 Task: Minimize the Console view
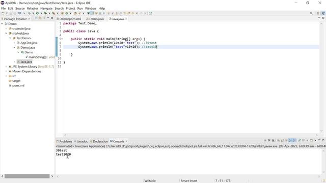319,140
